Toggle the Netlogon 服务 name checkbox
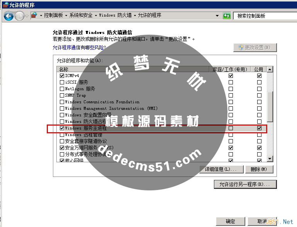 tap(62, 89)
